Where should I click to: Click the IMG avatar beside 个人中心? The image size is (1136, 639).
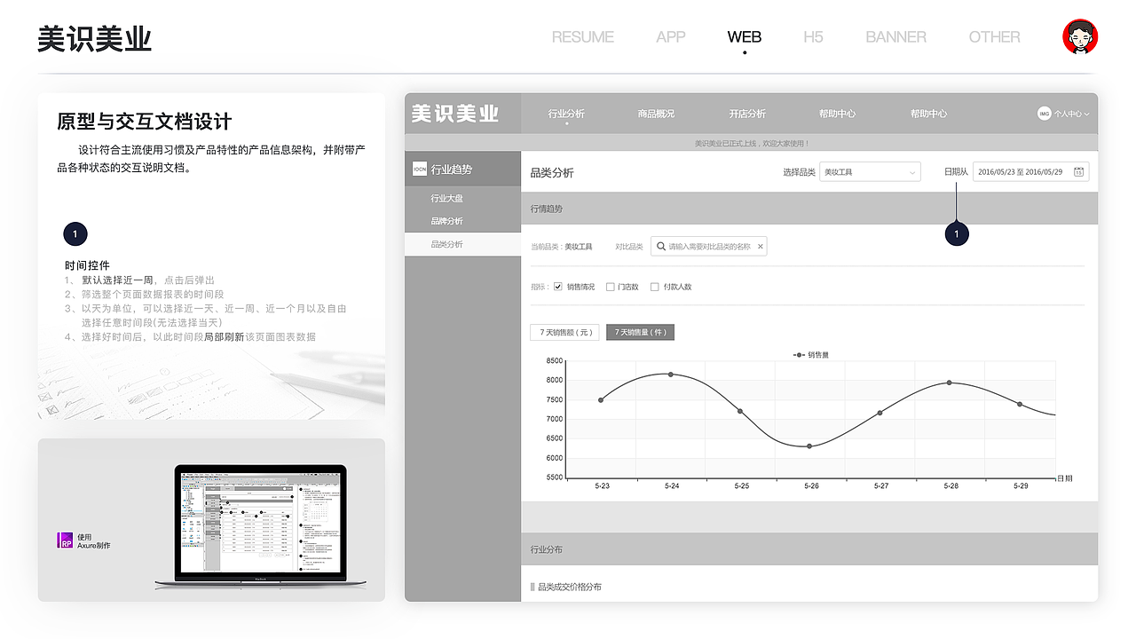click(x=1045, y=114)
